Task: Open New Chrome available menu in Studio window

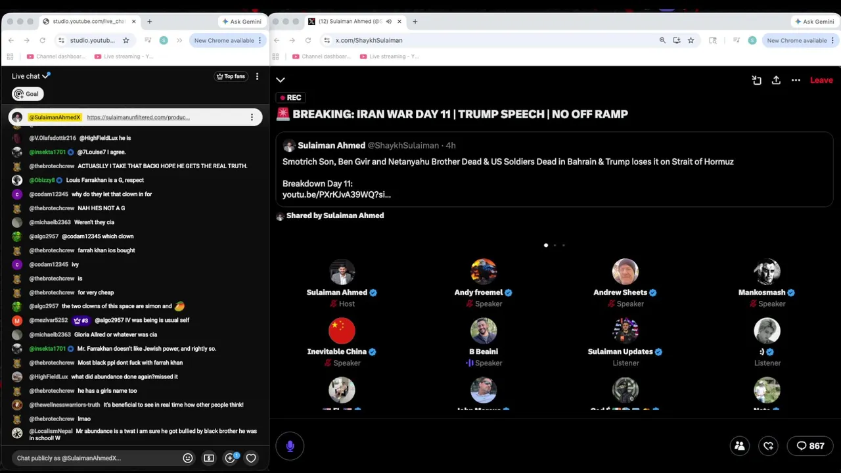Action: [227, 40]
